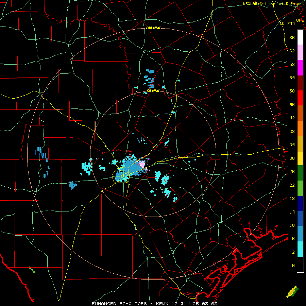Click the "TH" legend label

[292, 266]
